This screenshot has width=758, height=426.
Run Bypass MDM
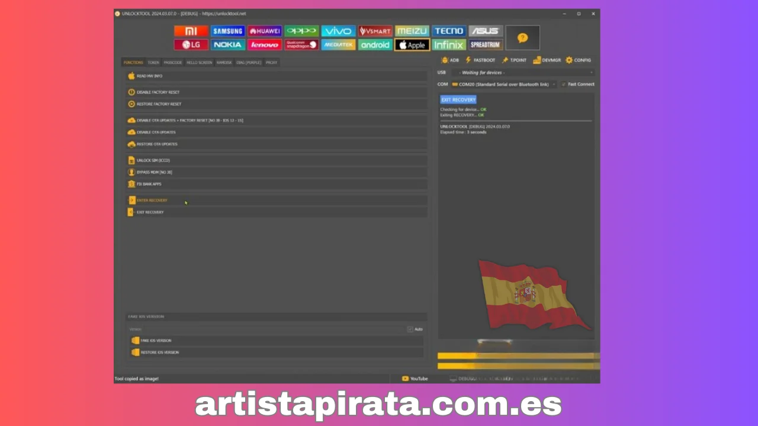coord(277,172)
